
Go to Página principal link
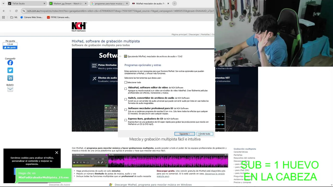pos(179,34)
